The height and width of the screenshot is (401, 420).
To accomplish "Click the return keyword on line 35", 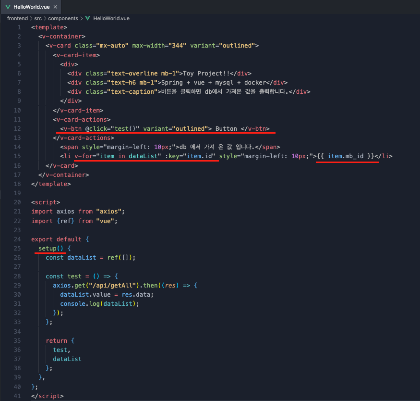I will (x=56, y=340).
